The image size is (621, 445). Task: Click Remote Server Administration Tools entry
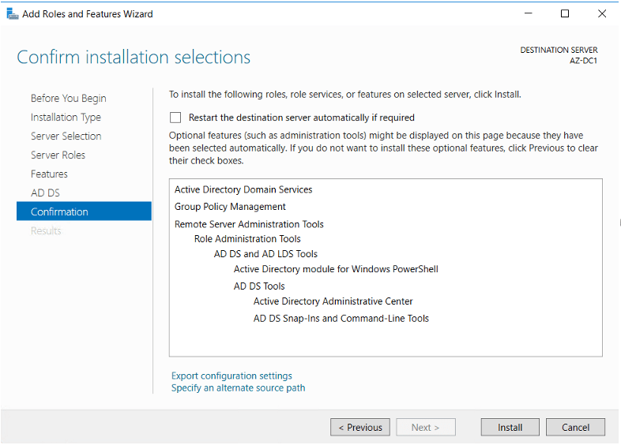[x=249, y=224]
